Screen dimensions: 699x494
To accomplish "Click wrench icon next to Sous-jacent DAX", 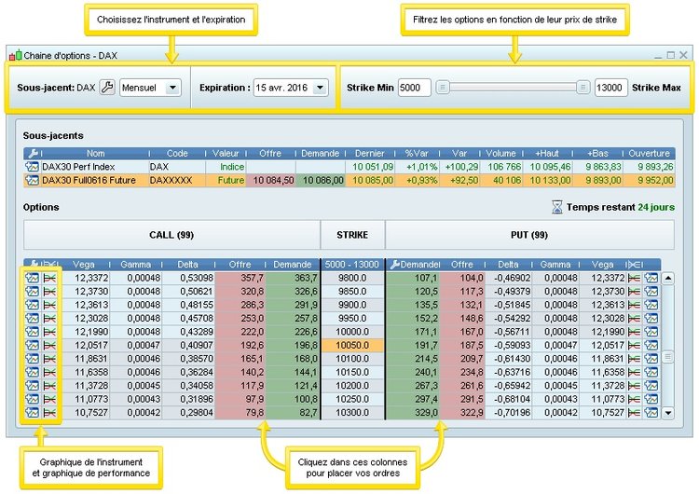I will (x=107, y=87).
